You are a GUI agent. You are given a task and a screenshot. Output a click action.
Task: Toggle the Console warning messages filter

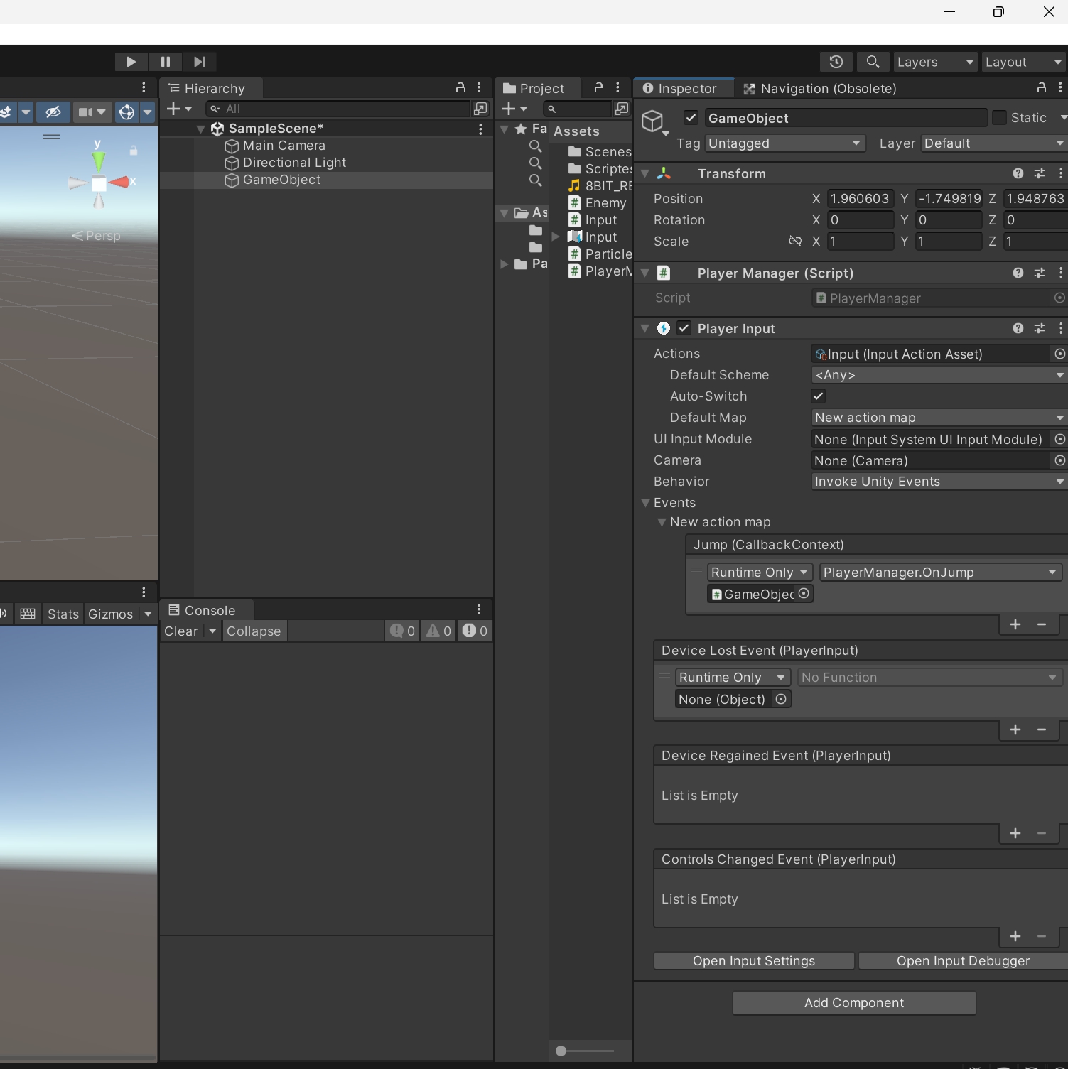[x=438, y=631]
